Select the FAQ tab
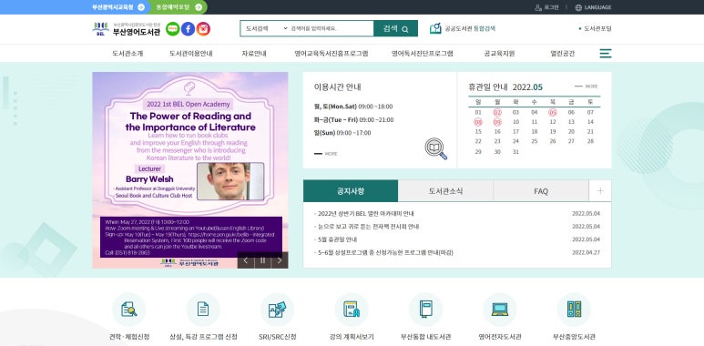Image resolution: width=704 pixels, height=346 pixels. point(541,190)
